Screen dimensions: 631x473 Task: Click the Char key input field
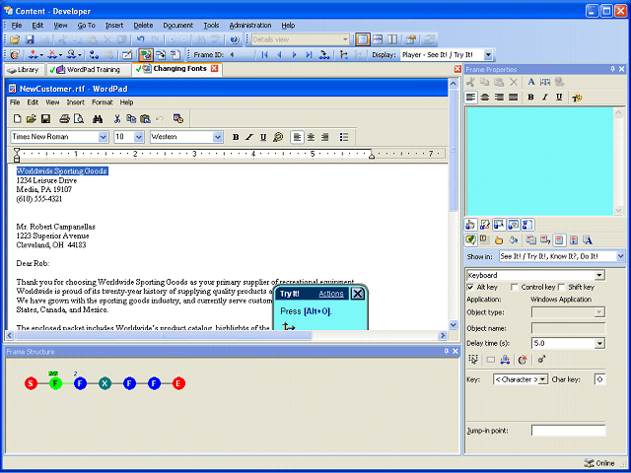(599, 379)
